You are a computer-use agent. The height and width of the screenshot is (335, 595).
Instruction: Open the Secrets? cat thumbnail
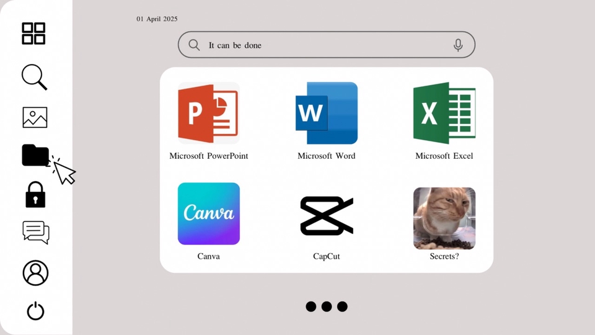[444, 218]
